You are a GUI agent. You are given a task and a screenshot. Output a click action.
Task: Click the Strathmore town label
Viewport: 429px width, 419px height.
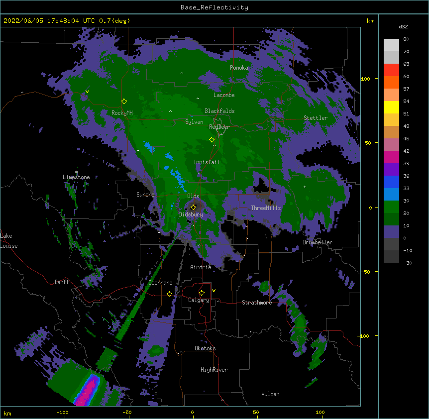pos(257,303)
